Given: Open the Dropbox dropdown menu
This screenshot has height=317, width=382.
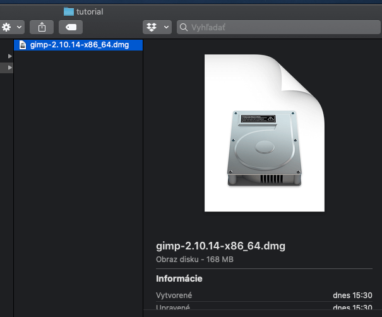Looking at the screenshot, I should 157,27.
